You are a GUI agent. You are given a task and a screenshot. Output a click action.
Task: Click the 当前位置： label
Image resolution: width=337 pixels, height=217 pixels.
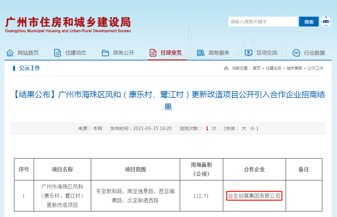tap(241, 68)
